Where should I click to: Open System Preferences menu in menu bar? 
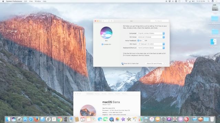coord(14,1)
